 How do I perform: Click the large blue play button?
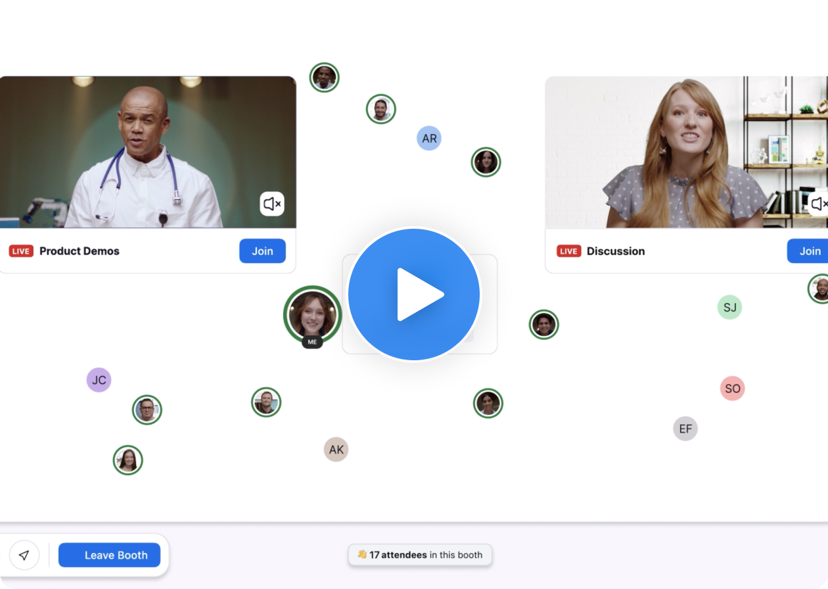click(x=414, y=294)
